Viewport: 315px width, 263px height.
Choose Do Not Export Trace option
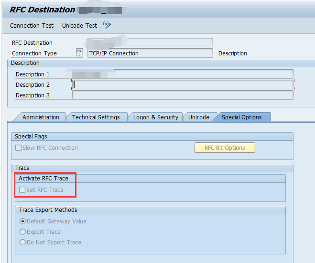tap(22, 242)
